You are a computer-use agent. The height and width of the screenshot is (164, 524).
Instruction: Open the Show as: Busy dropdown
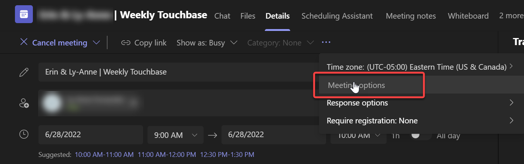(x=207, y=43)
